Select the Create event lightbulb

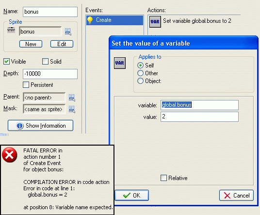click(90, 20)
